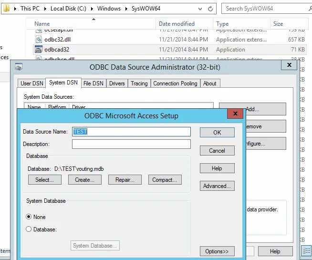312x260 pixels.
Task: Click Help in Access Setup dialog
Action: [217, 168]
